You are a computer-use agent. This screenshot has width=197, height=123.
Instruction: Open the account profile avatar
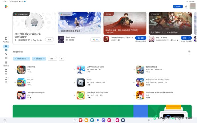point(193,7)
